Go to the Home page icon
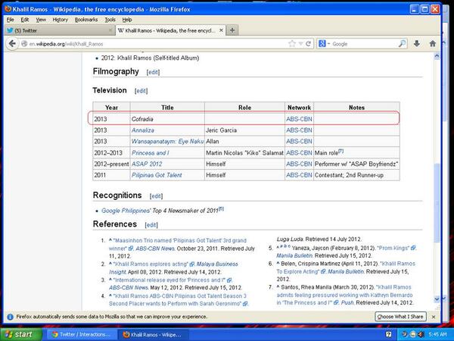454x341 pixels. click(433, 44)
